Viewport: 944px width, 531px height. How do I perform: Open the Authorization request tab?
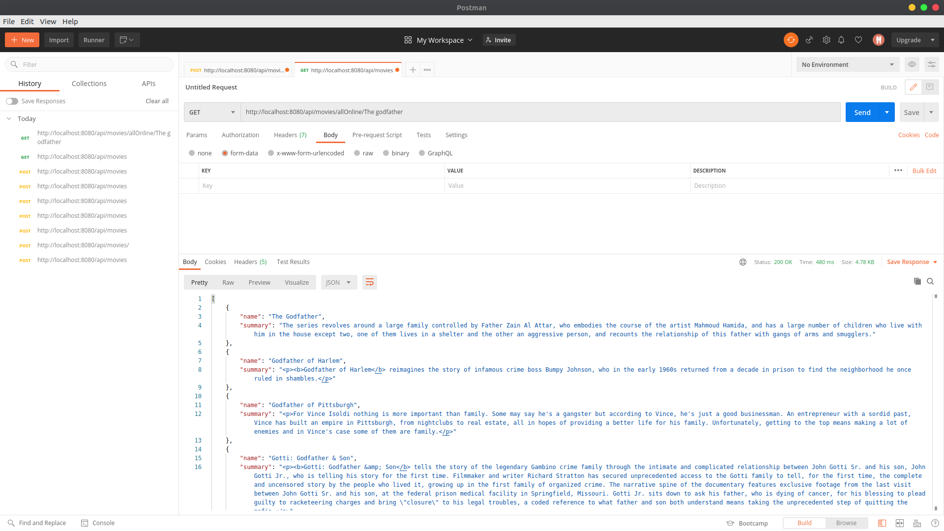point(240,135)
